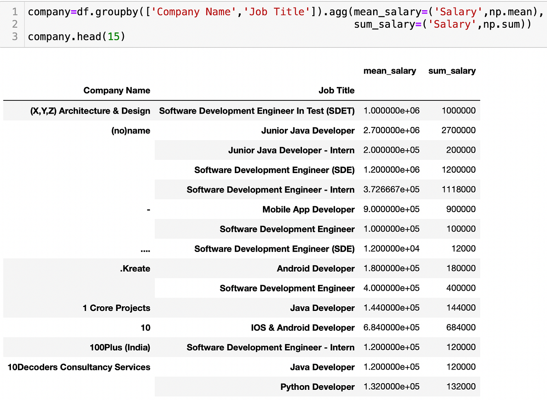
Task: Click line 1 of the code cell
Action: point(285,12)
